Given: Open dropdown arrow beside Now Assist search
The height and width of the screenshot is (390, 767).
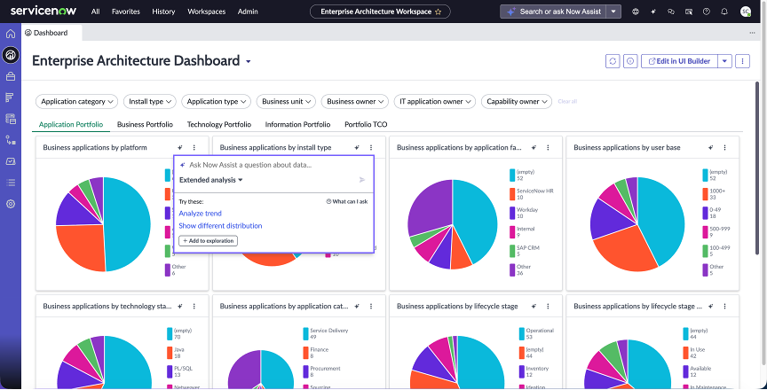Looking at the screenshot, I should tap(613, 12).
